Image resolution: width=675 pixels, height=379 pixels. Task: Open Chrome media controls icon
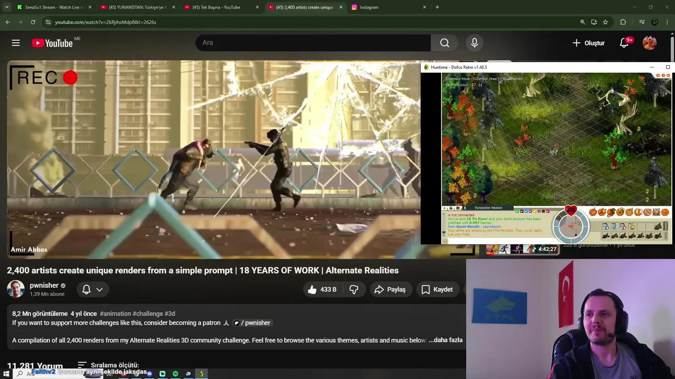(642, 22)
